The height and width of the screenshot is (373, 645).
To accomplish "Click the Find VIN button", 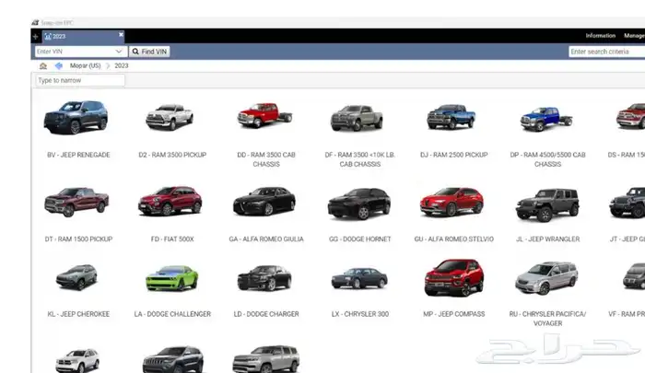I will click(149, 52).
